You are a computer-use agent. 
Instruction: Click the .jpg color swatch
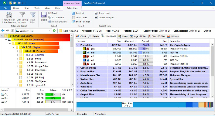(84, 49)
